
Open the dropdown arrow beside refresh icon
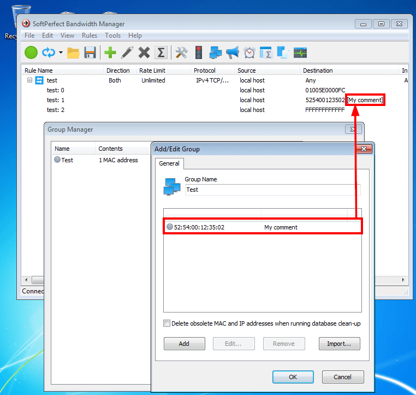(61, 52)
